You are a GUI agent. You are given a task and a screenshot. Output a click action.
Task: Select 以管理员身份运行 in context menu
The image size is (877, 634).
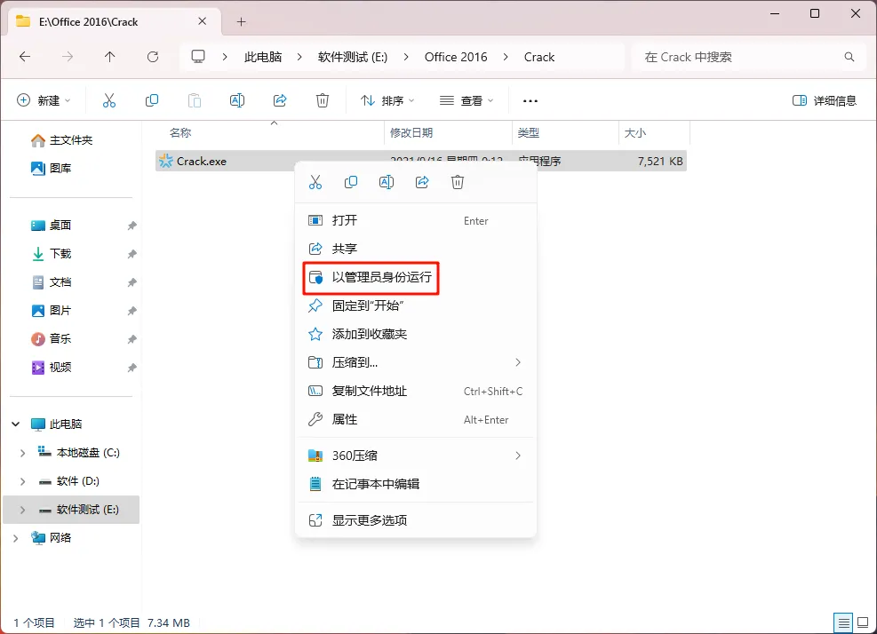(x=416, y=277)
